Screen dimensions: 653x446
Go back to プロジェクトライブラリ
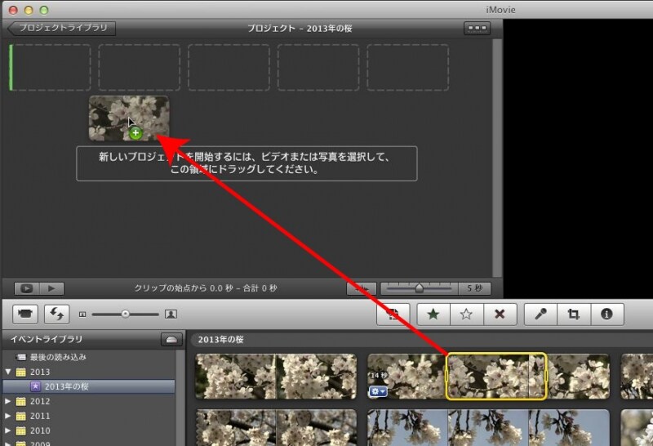[x=62, y=29]
